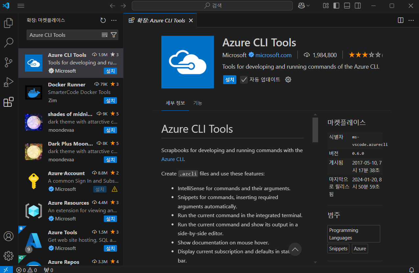
Task: Install Azure CLI Tools from list
Action: click(x=110, y=71)
